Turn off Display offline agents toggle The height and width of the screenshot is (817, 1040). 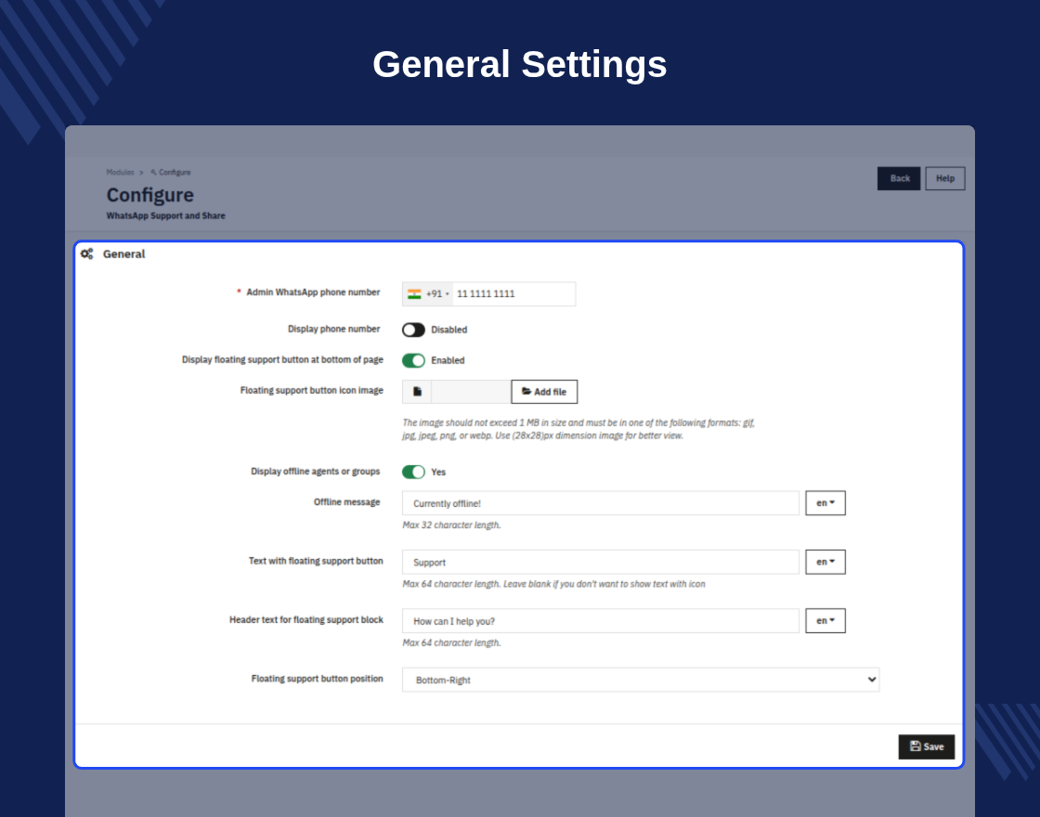(x=413, y=472)
